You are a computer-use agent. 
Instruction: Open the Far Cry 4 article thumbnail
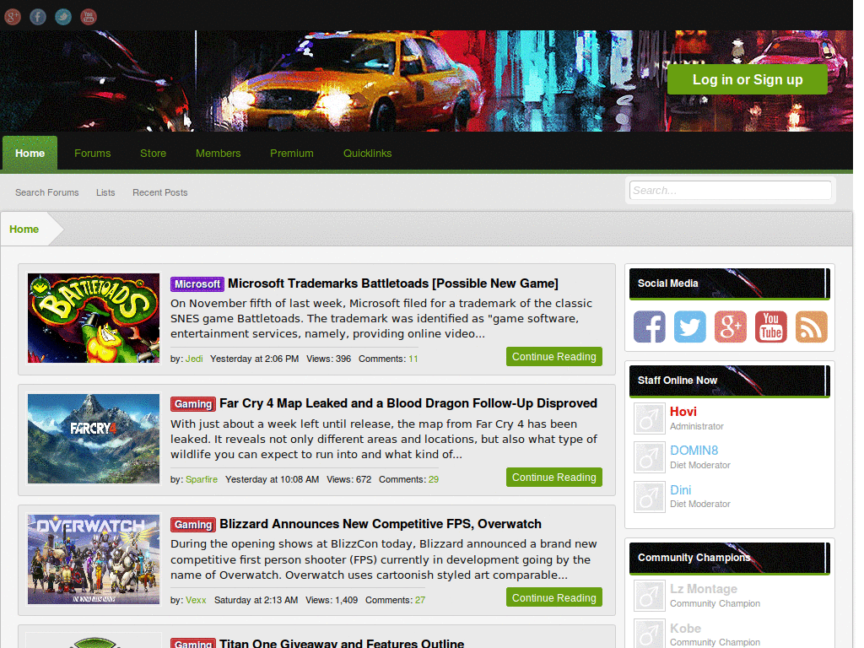point(94,439)
